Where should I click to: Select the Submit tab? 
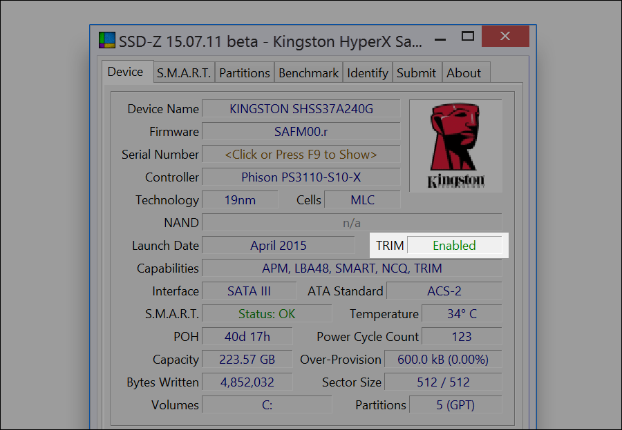tap(417, 72)
